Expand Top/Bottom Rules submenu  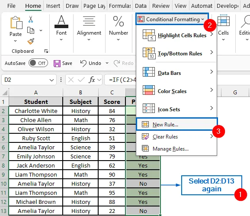[x=212, y=52]
